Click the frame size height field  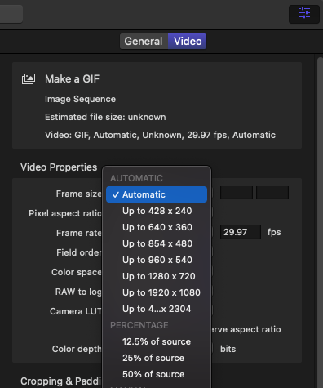point(272,193)
